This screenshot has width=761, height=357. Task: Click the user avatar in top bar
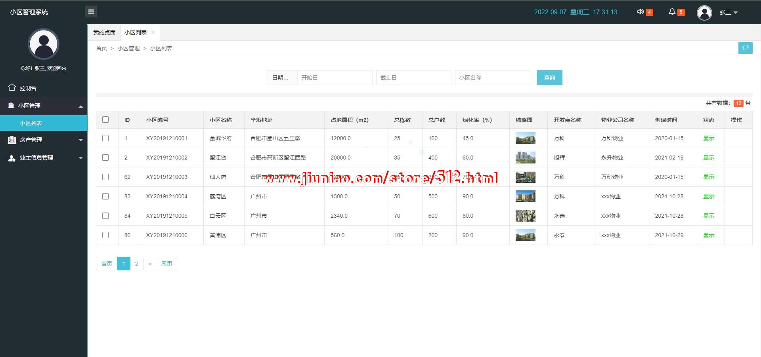(704, 13)
